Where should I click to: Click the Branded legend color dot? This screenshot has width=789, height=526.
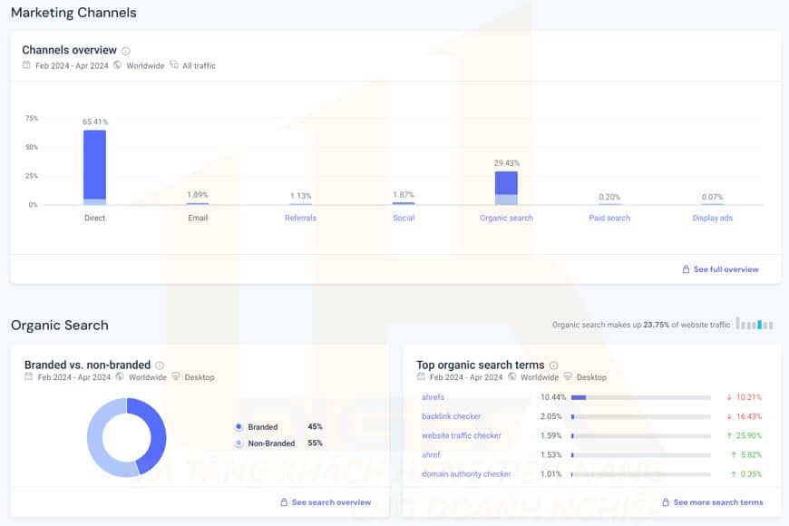(239, 427)
